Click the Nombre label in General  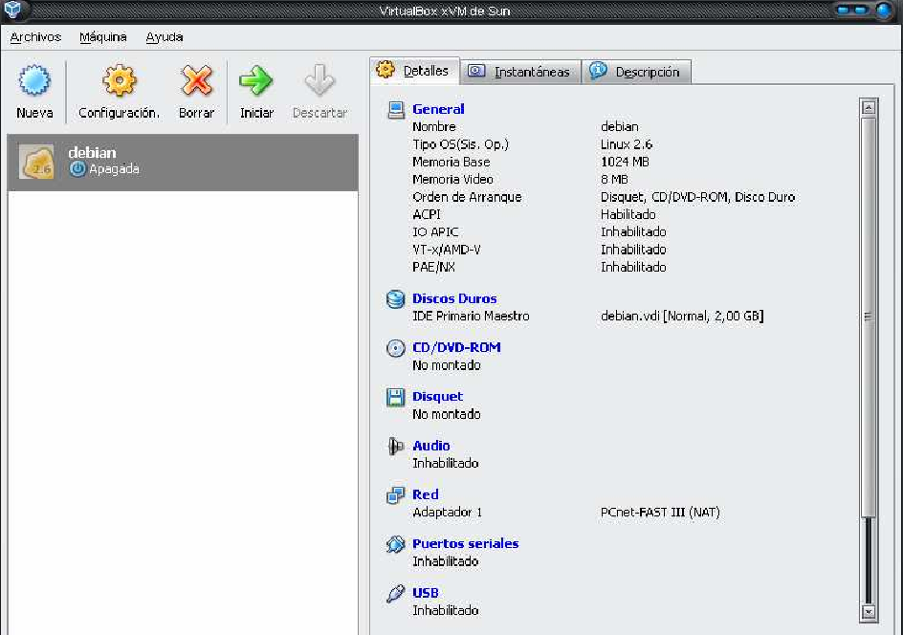click(x=434, y=126)
